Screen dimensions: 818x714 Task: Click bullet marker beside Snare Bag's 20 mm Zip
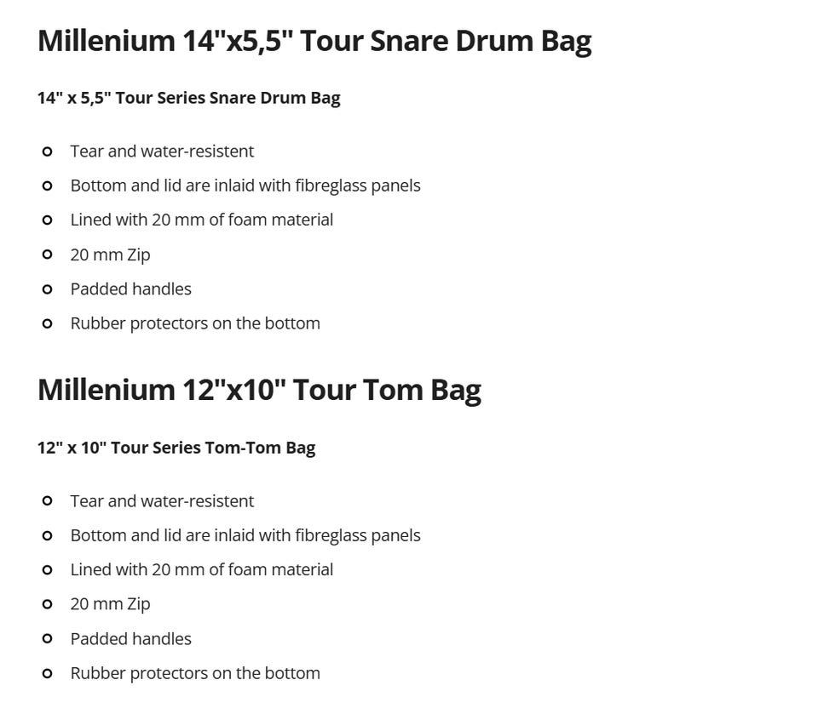[x=47, y=254]
